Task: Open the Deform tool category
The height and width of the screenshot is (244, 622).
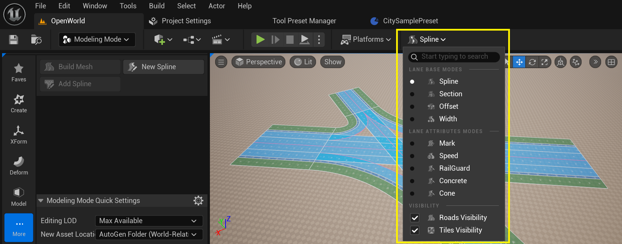Action: (x=19, y=166)
